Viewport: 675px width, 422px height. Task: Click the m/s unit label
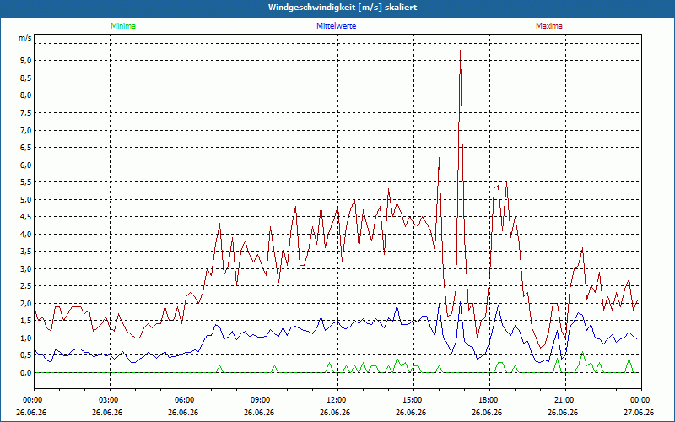25,38
